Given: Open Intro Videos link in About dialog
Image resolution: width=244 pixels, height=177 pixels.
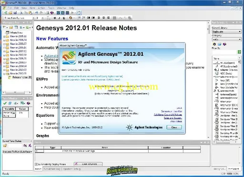Looking at the screenshot, I should tap(176, 121).
